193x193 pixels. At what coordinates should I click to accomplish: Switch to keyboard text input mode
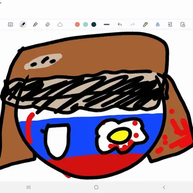pyautogui.click(x=11, y=25)
